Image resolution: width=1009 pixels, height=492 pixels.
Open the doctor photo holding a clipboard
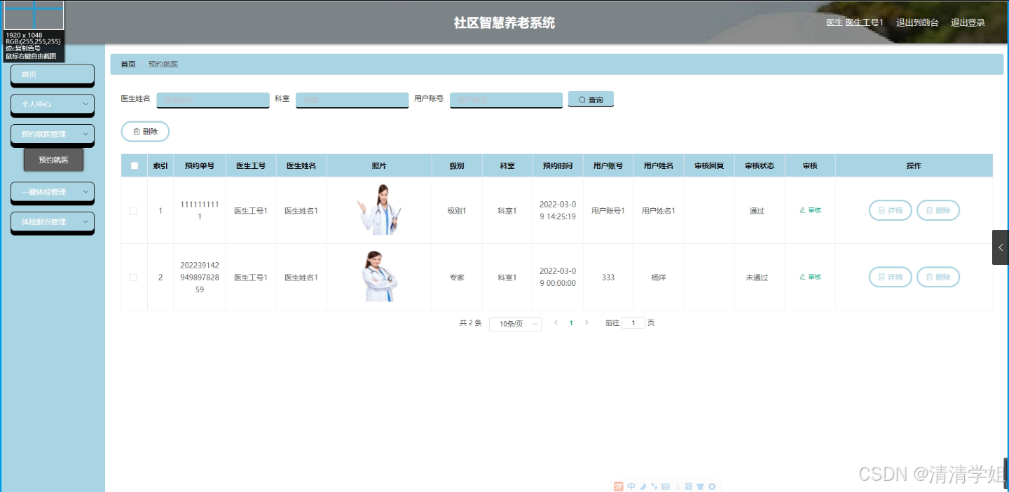[x=379, y=210]
